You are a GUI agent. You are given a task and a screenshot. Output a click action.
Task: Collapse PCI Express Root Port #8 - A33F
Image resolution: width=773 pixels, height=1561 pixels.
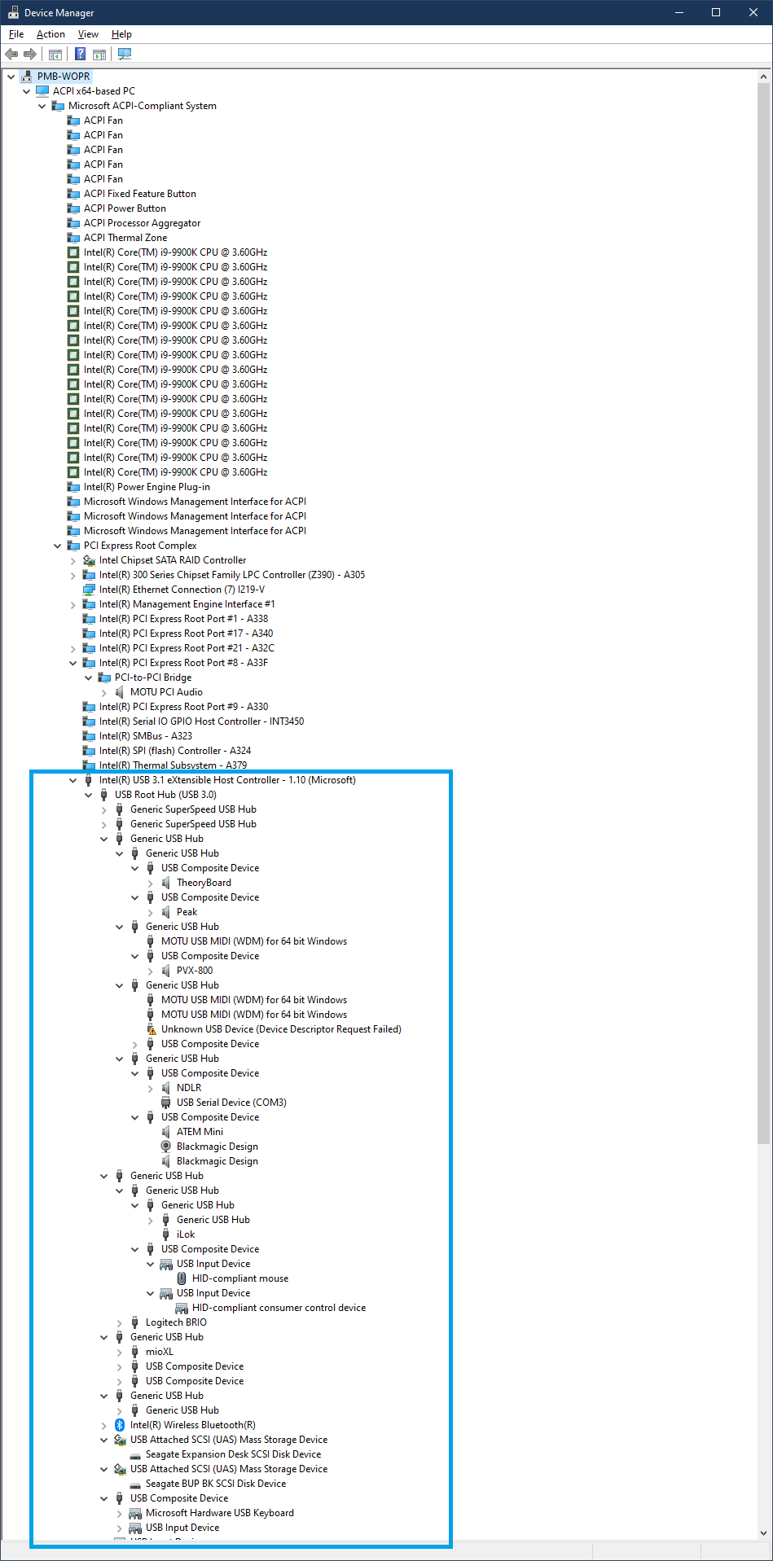click(72, 663)
